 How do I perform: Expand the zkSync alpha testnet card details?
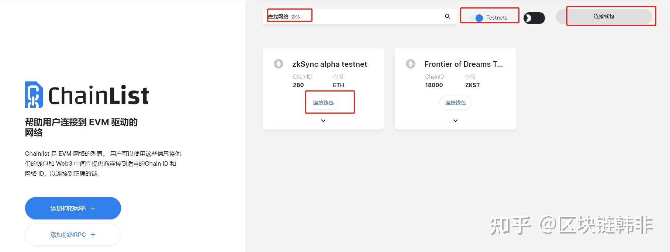[x=323, y=121]
